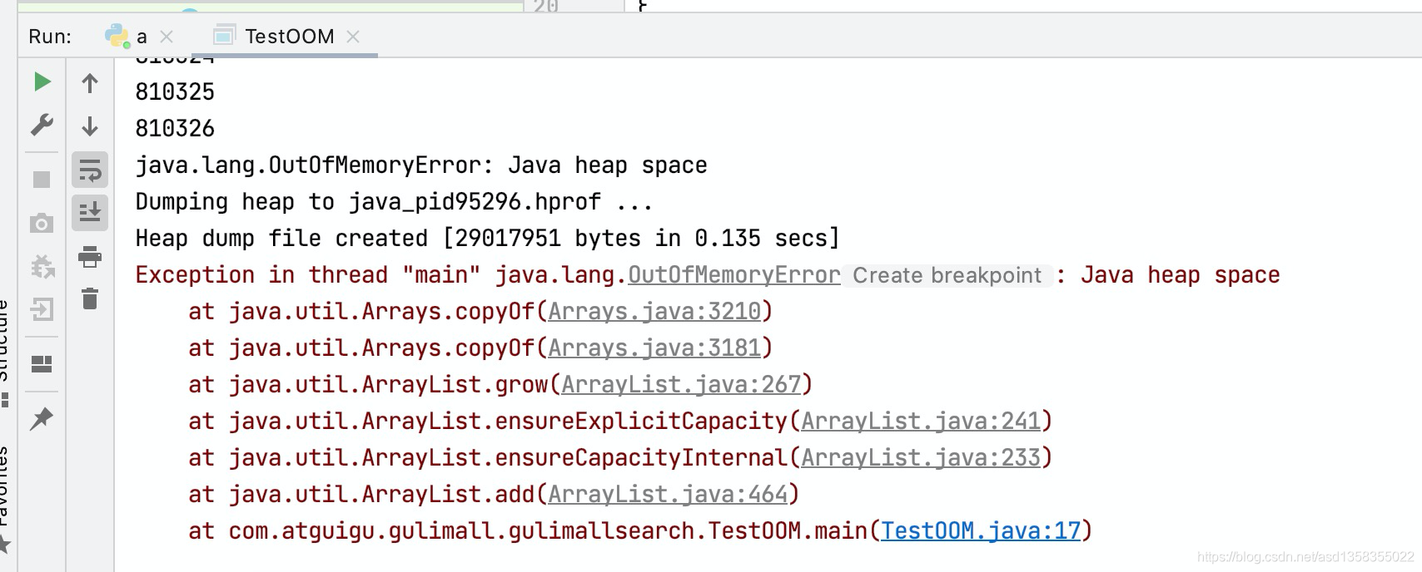Jump up the stack trace arrow

90,83
